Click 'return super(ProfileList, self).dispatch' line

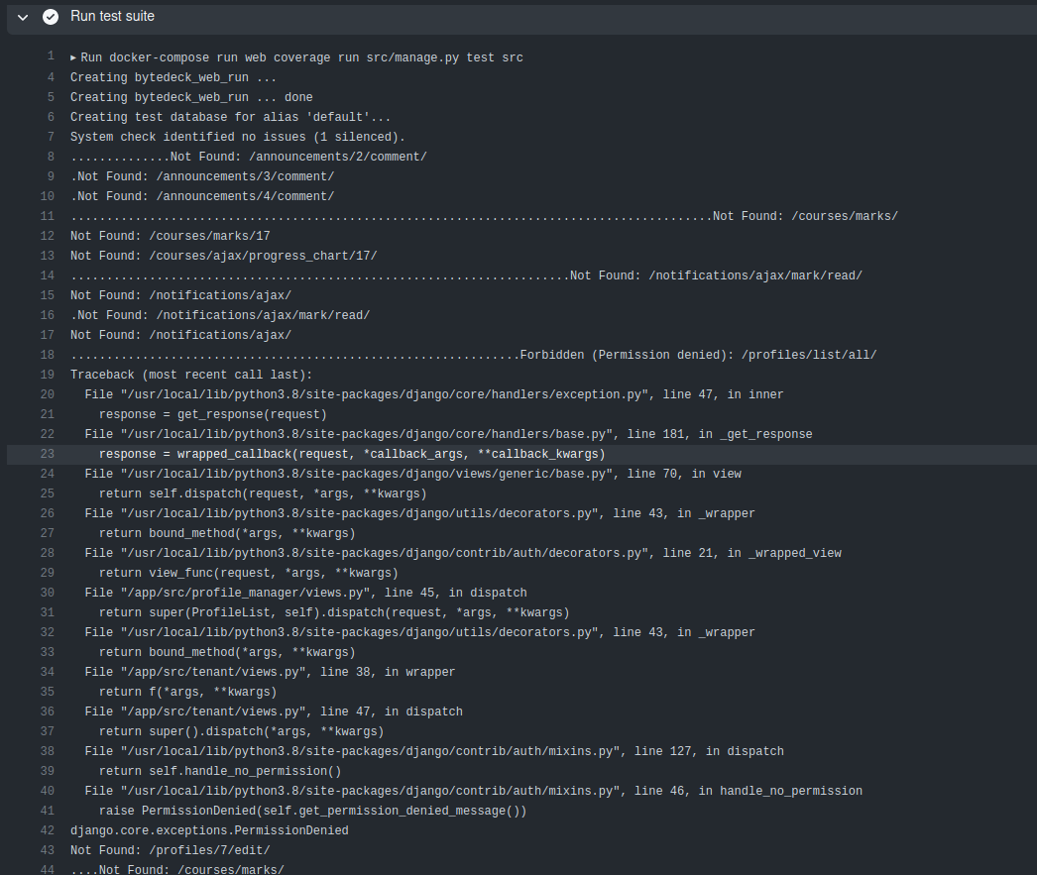[334, 612]
